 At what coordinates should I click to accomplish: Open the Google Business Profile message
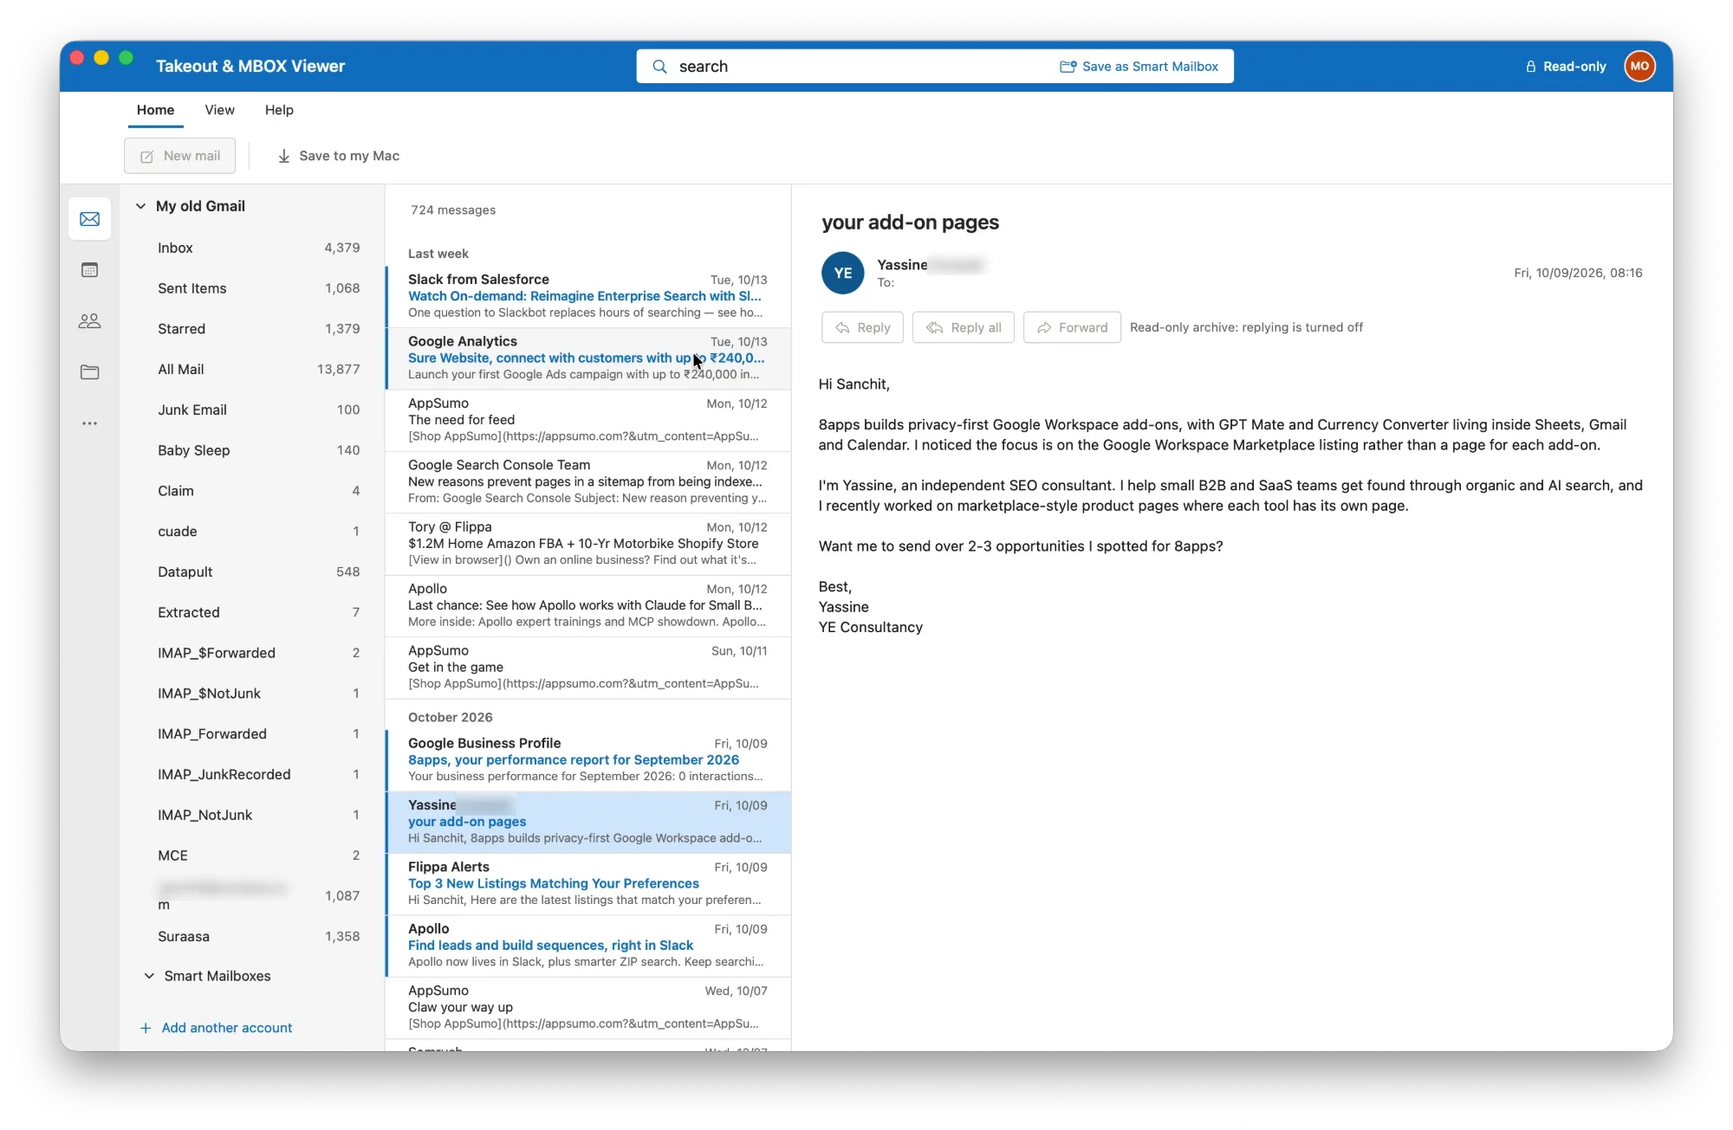(x=588, y=759)
